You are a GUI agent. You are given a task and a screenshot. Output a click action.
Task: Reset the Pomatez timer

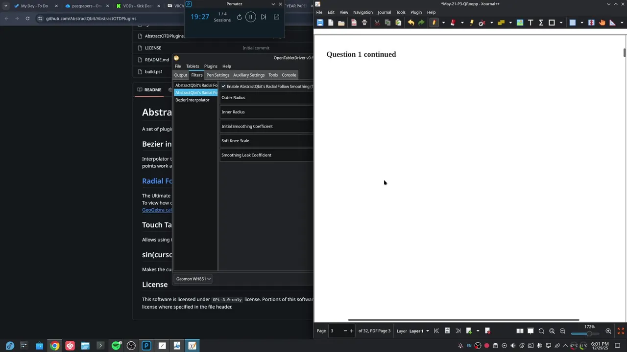click(x=239, y=17)
